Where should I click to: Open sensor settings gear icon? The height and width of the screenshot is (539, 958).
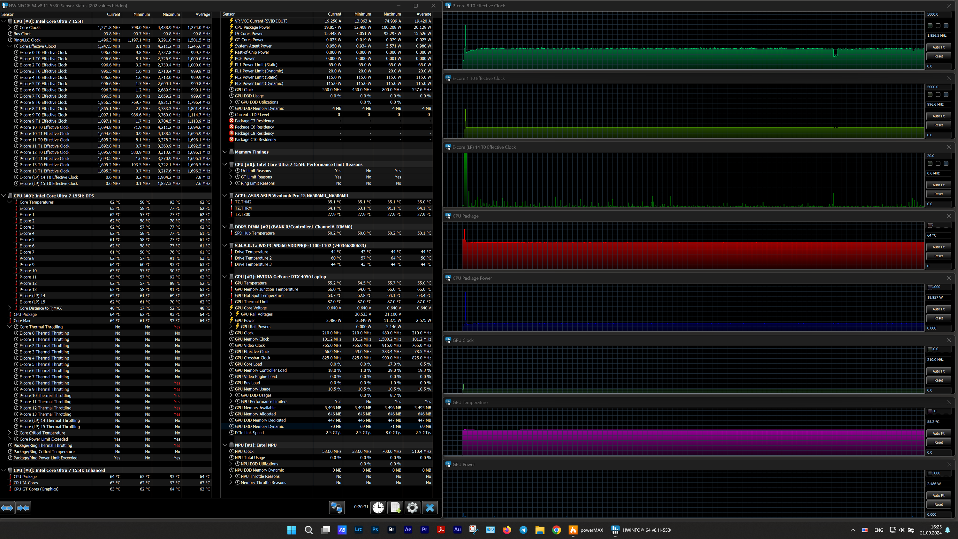point(412,507)
